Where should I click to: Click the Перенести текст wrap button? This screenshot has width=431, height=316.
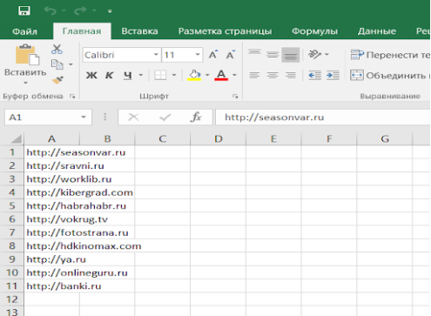(390, 55)
